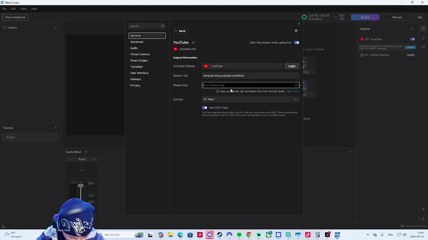428x240 pixels.
Task: Click the Clip button
Action: (420, 17)
